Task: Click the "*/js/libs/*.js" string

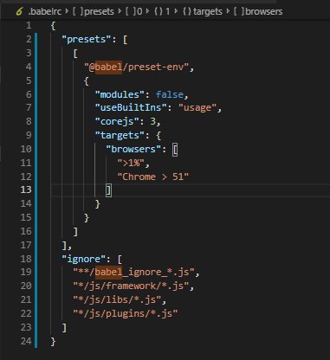Action: 117,299
